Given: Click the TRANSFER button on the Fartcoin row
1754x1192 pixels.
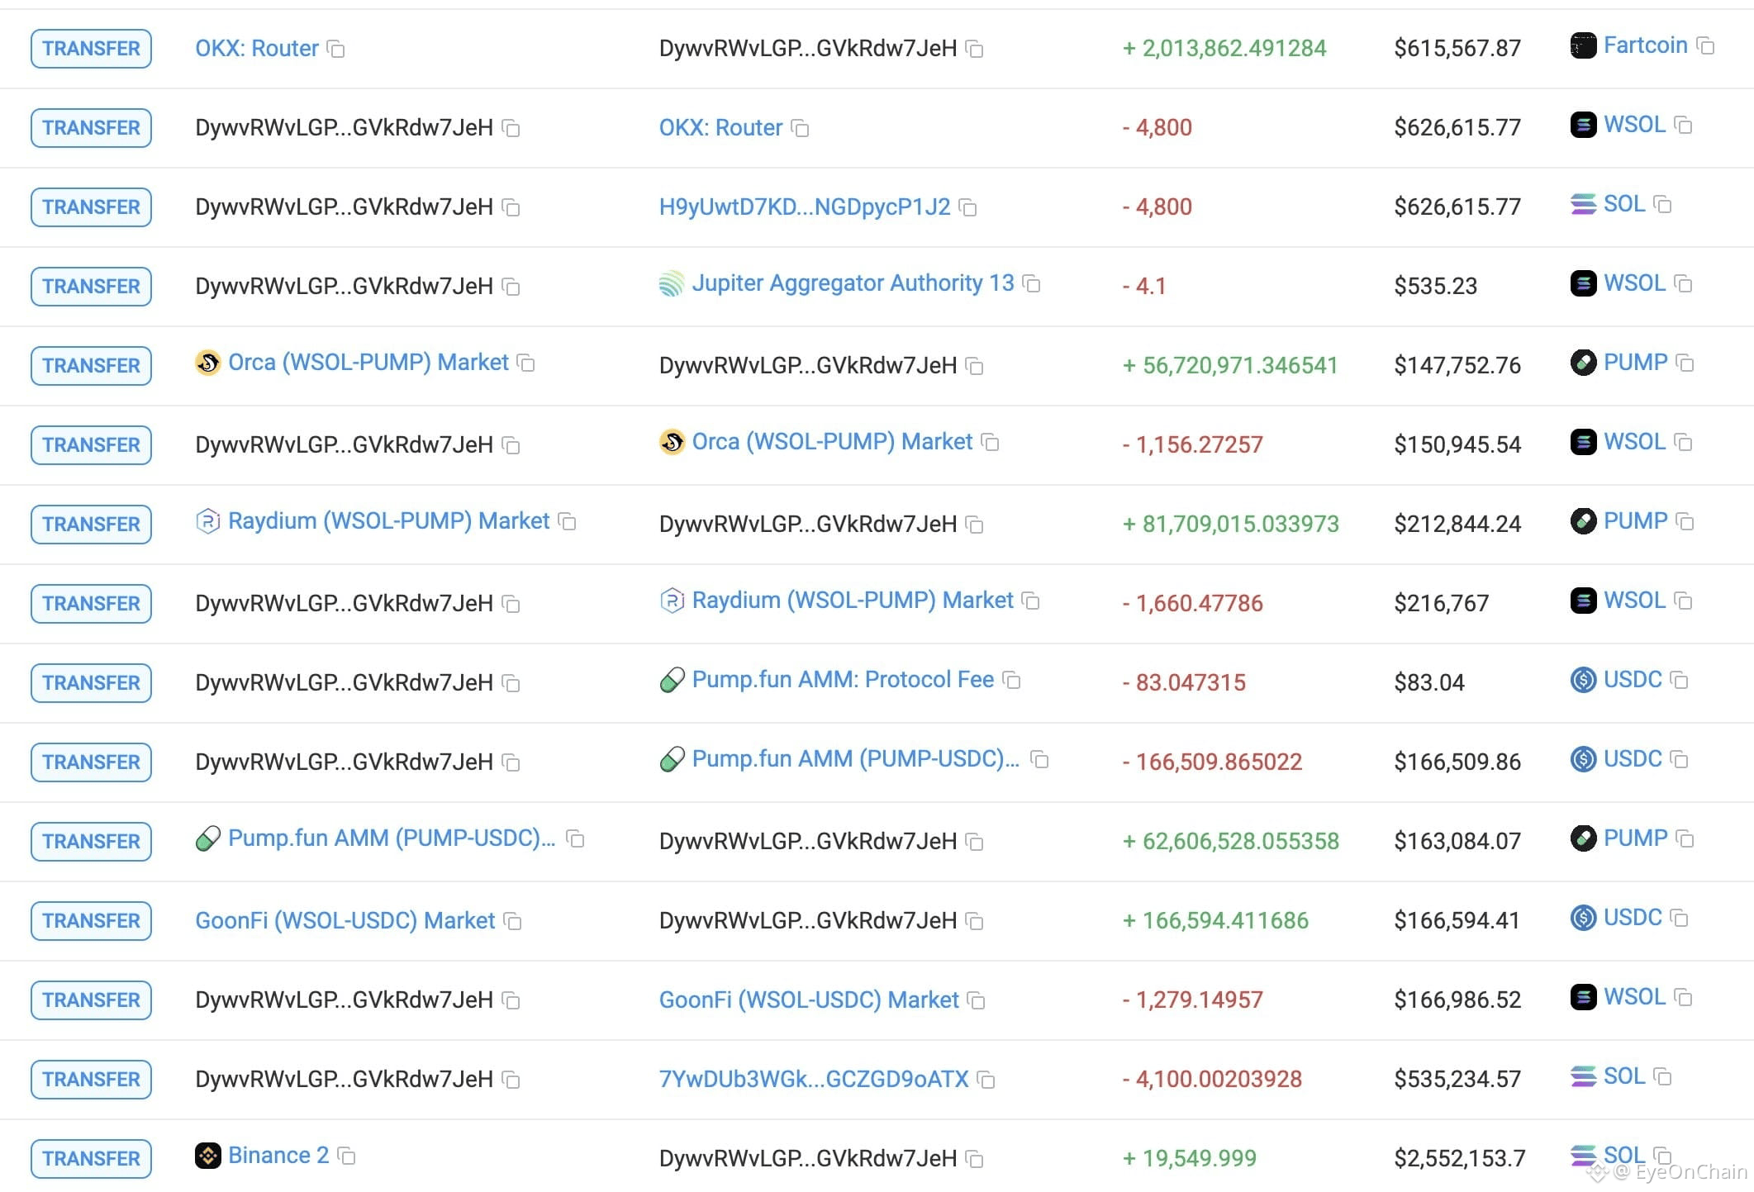Looking at the screenshot, I should [91, 48].
